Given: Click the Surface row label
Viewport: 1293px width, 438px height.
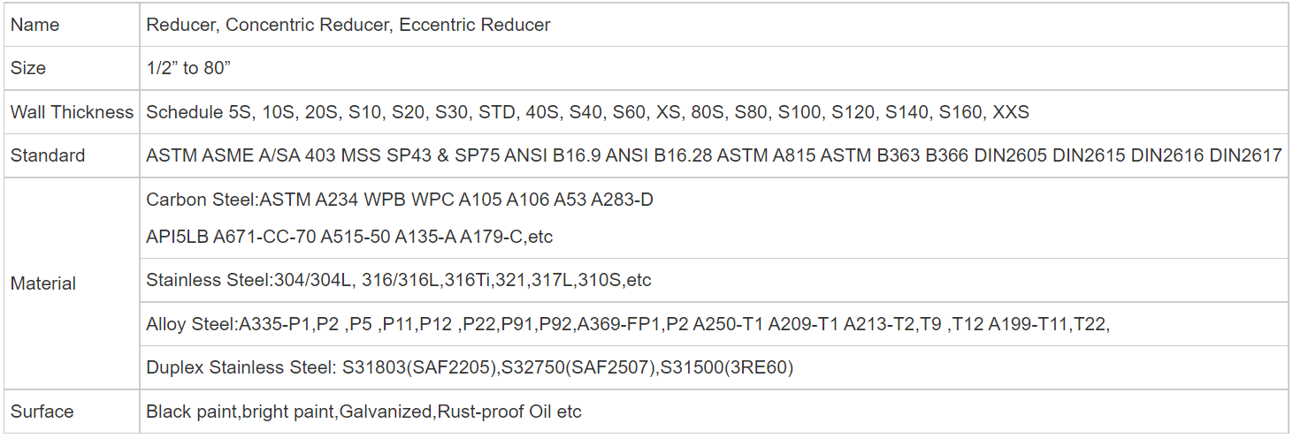Looking at the screenshot, I should tap(42, 412).
